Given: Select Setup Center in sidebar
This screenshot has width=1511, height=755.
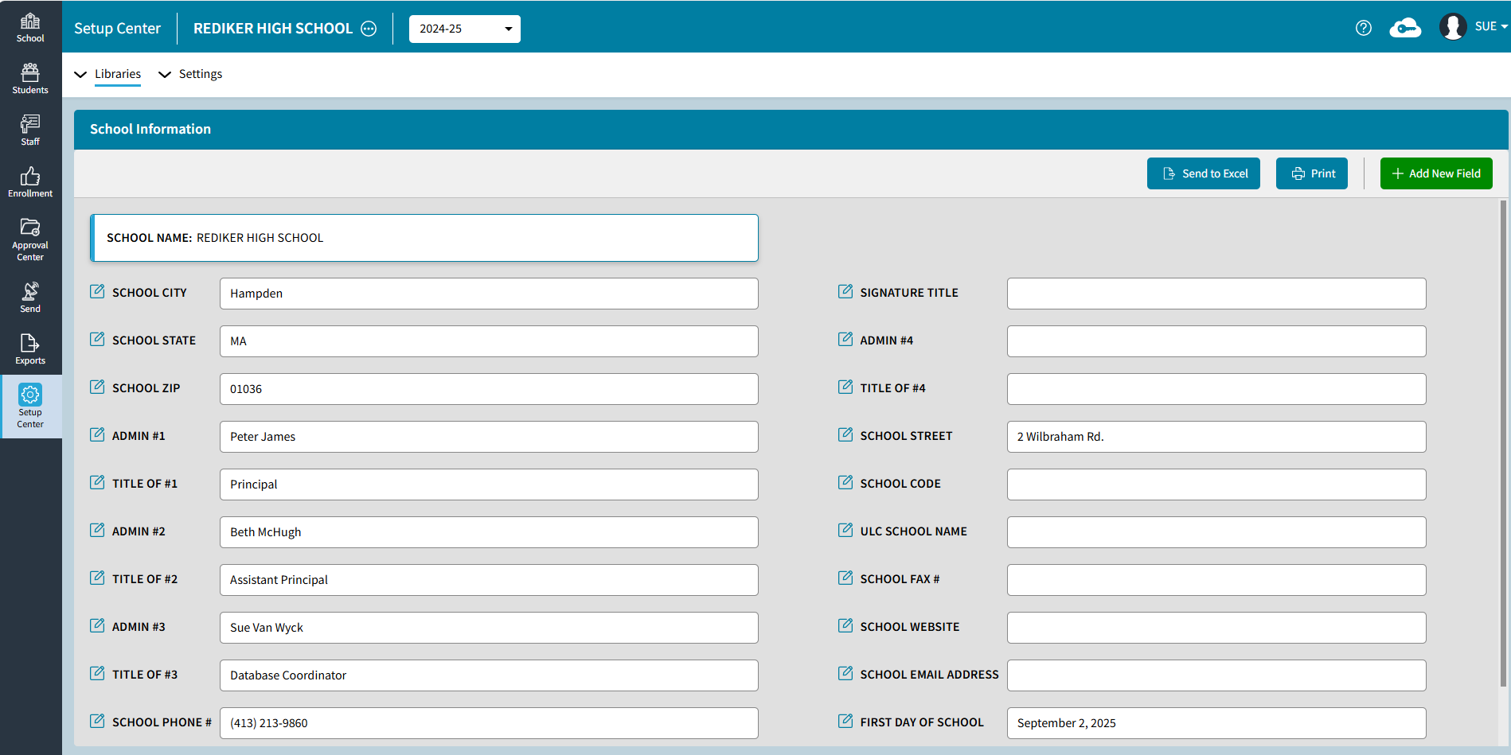Looking at the screenshot, I should click(x=30, y=407).
